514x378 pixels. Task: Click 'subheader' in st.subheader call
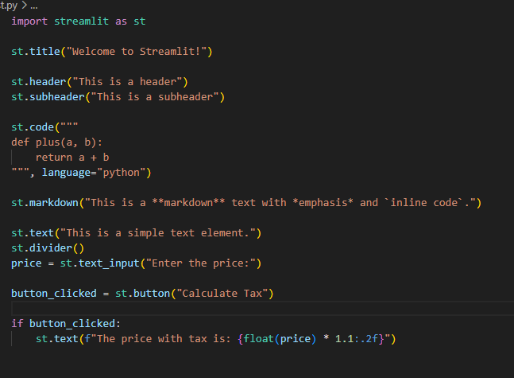click(57, 97)
